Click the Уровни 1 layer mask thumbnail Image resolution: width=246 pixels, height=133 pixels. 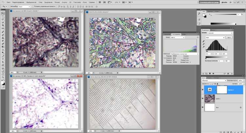[x=222, y=89]
